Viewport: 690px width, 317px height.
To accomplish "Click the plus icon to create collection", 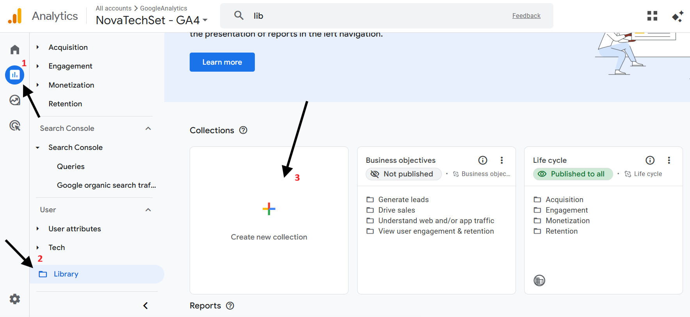I will click(269, 209).
